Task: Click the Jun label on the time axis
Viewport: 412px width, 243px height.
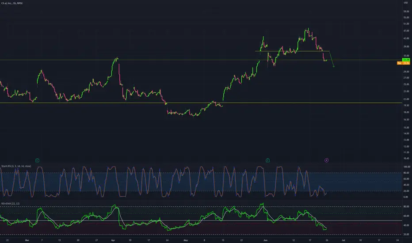Action: [x=265, y=240]
